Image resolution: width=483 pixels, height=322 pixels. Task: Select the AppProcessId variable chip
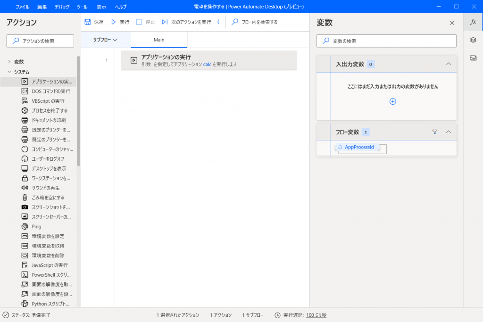358,147
